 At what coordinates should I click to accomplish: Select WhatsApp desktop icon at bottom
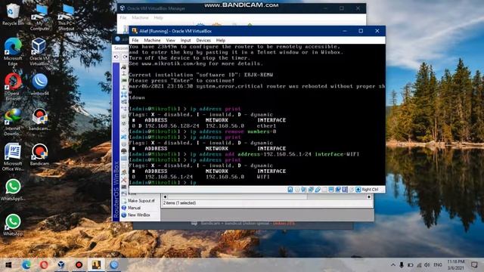coord(13,225)
